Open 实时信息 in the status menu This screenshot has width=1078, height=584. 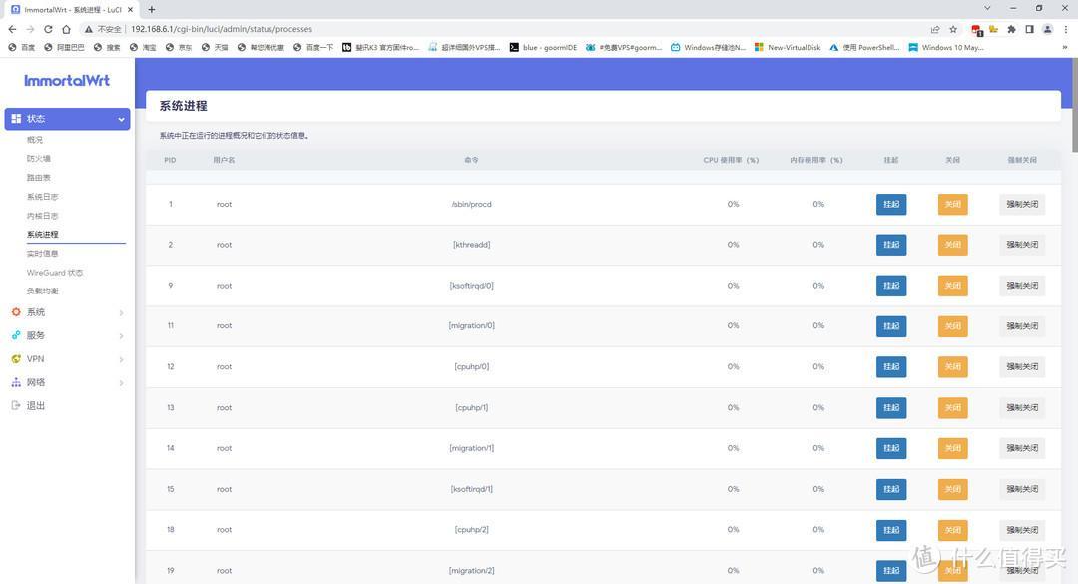(43, 254)
